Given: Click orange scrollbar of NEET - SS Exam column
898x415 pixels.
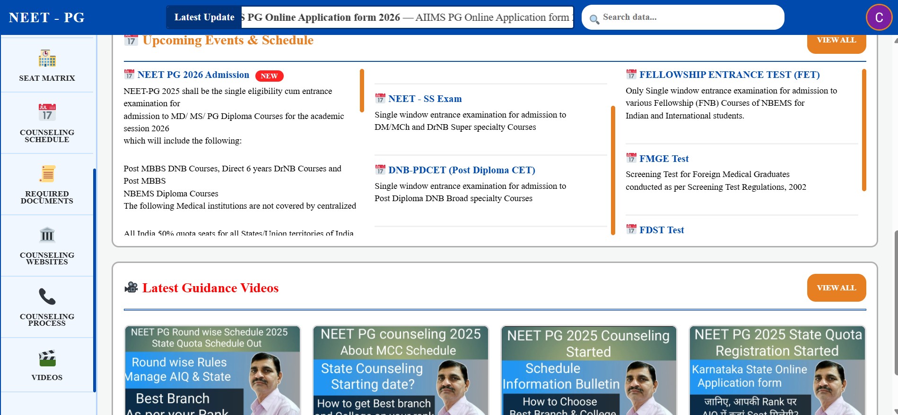Looking at the screenshot, I should pyautogui.click(x=613, y=170).
